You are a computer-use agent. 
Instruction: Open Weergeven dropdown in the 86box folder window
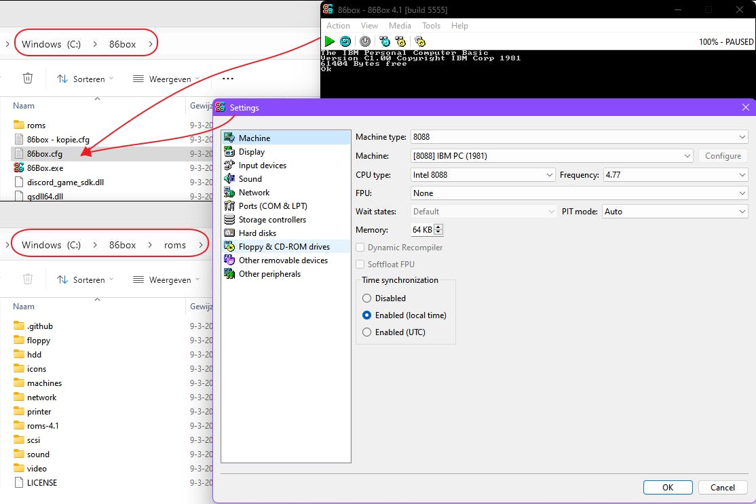pos(166,79)
